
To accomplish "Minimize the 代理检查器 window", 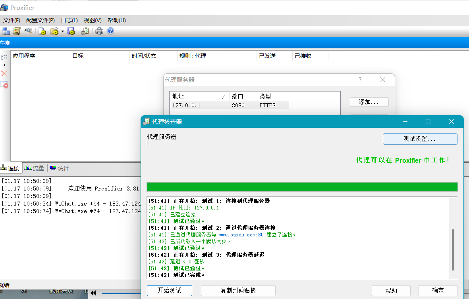I will click(405, 122).
